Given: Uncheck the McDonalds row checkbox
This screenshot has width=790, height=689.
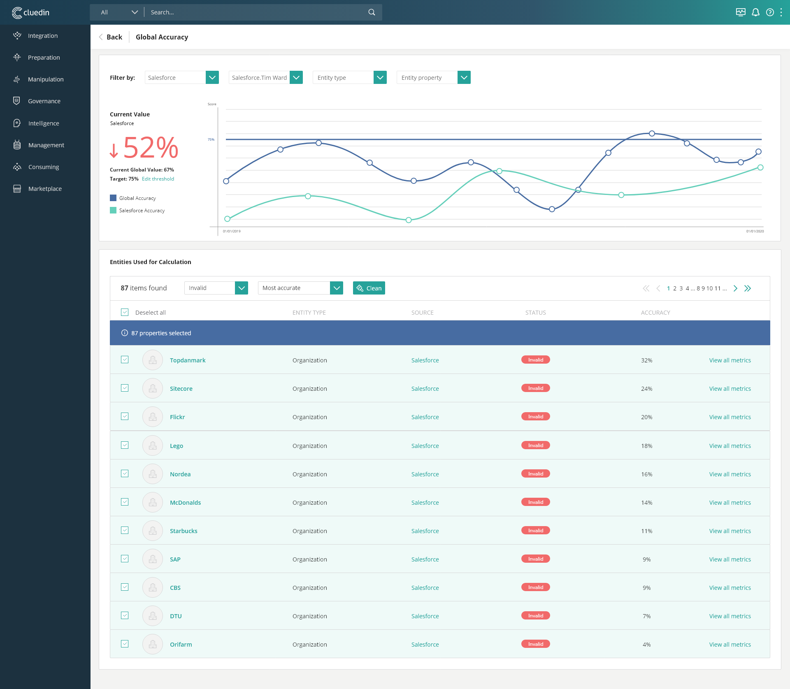Looking at the screenshot, I should (125, 502).
